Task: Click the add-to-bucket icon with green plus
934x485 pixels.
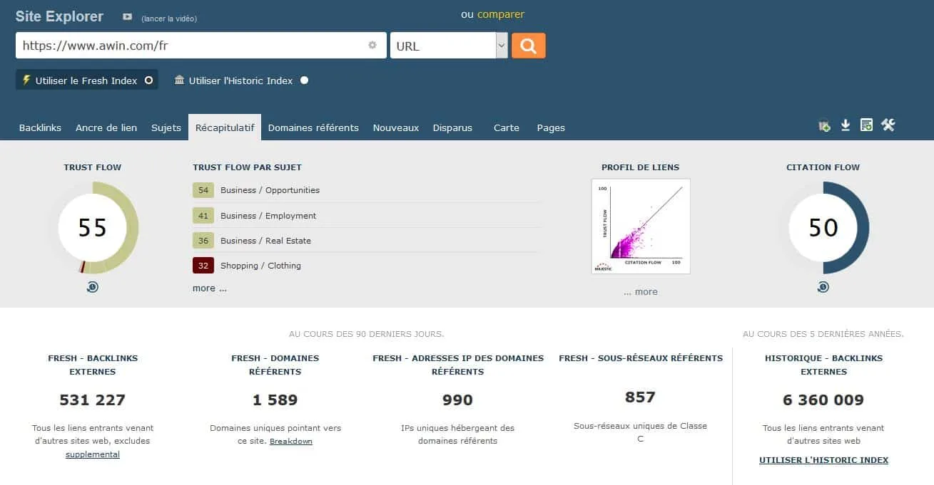Action: [x=824, y=126]
